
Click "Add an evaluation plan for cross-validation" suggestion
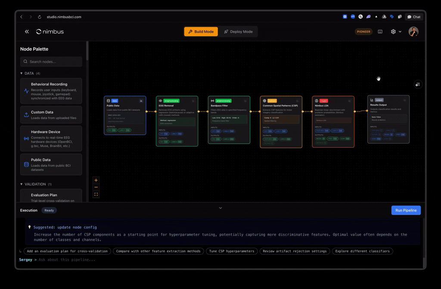(x=67, y=251)
